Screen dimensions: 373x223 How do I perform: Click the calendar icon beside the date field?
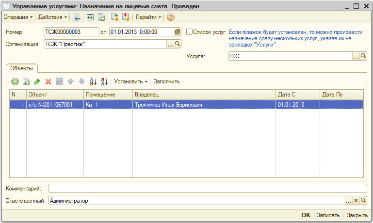tap(178, 32)
